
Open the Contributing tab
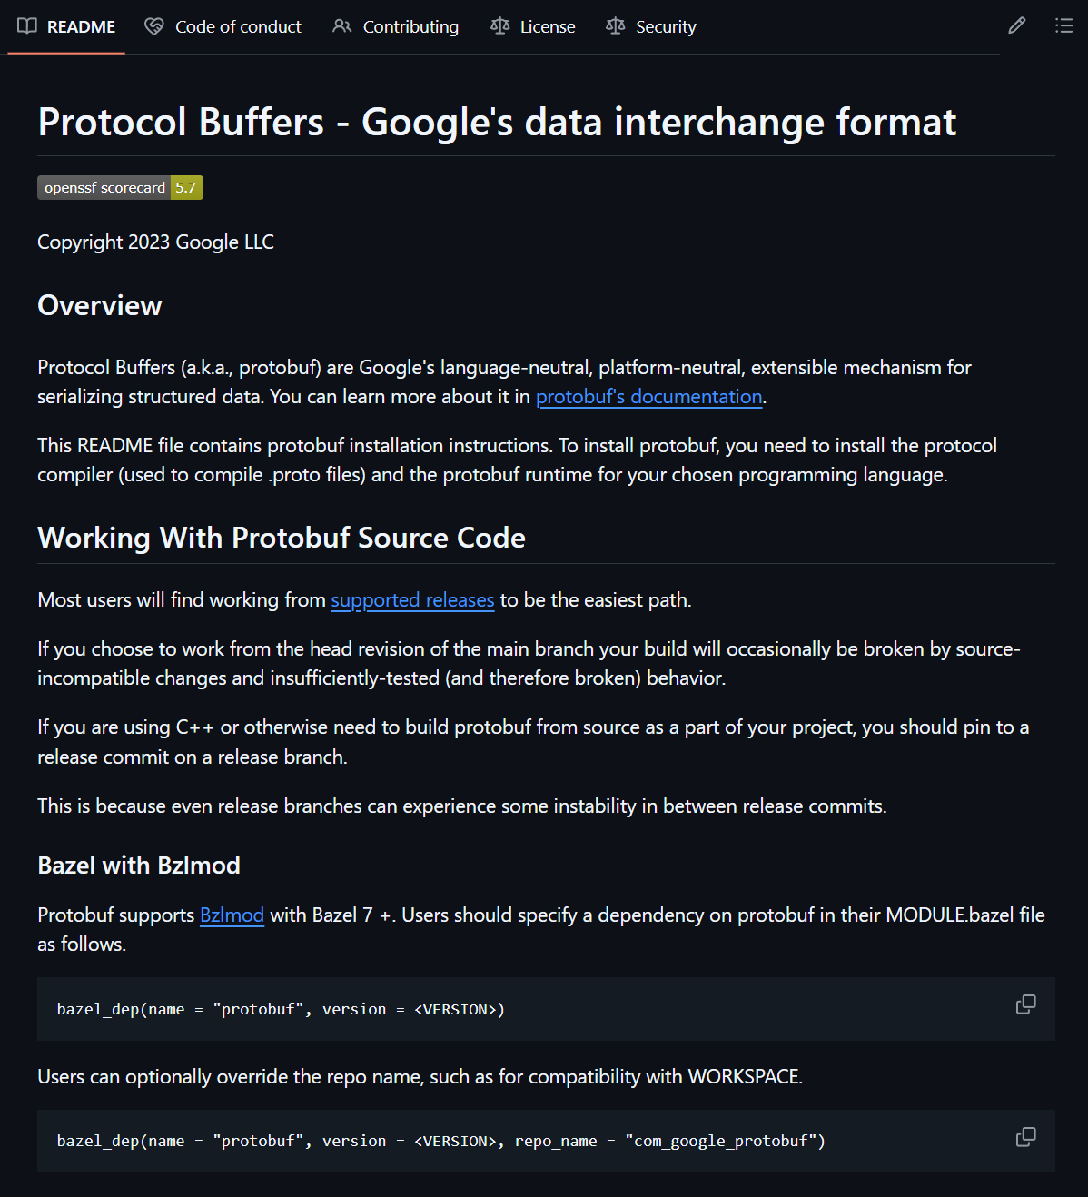(x=410, y=27)
